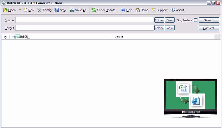
Task: Show the About information
Action: point(178,10)
